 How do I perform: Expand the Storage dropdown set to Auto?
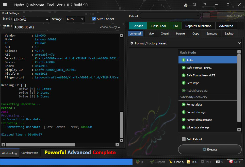(x=75, y=19)
